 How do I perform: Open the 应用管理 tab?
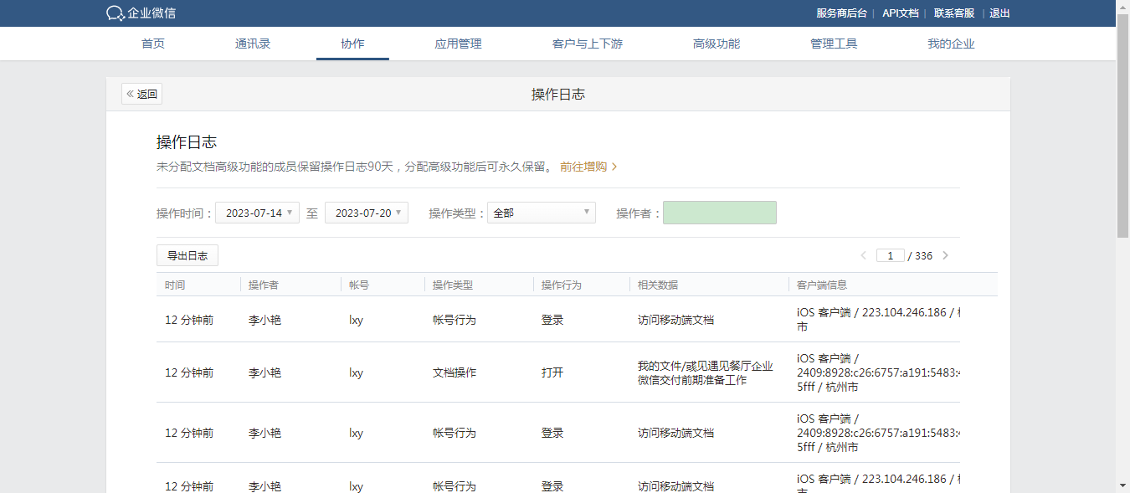pos(459,44)
